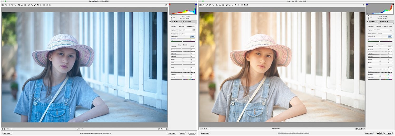
Task: Open workflow options link in left window
Action: pyautogui.click(x=96, y=133)
